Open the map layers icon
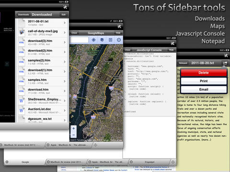The image size is (230, 172). (x=102, y=40)
